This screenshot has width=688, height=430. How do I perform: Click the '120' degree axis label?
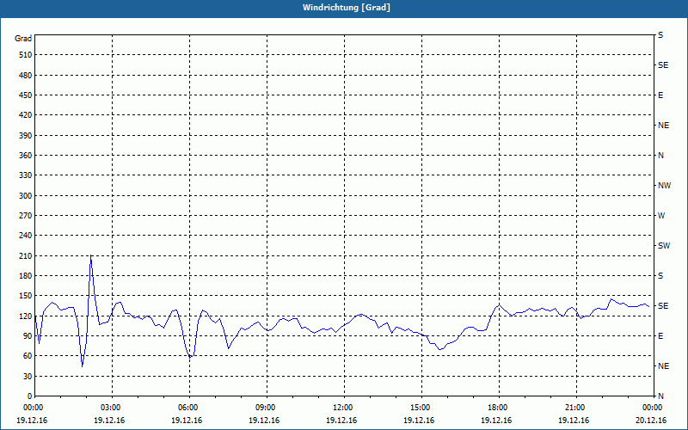(26, 316)
